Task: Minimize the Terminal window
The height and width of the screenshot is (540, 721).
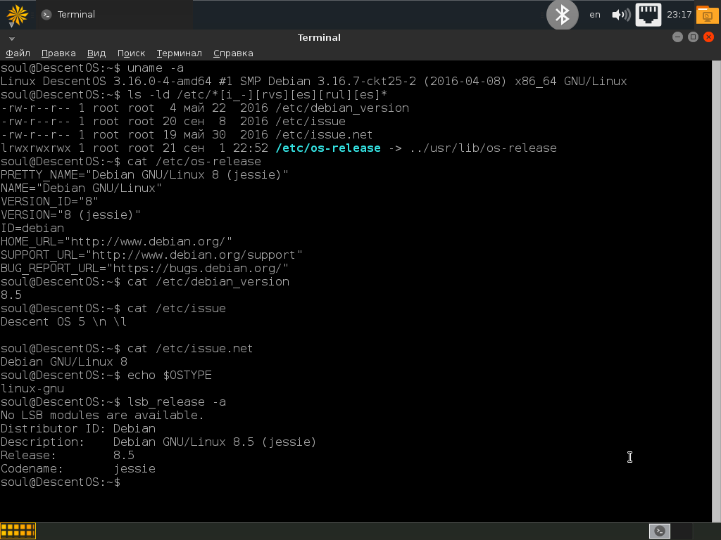Action: pos(677,37)
